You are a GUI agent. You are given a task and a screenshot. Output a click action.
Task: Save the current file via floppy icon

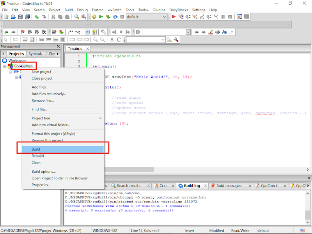pos(20,17)
